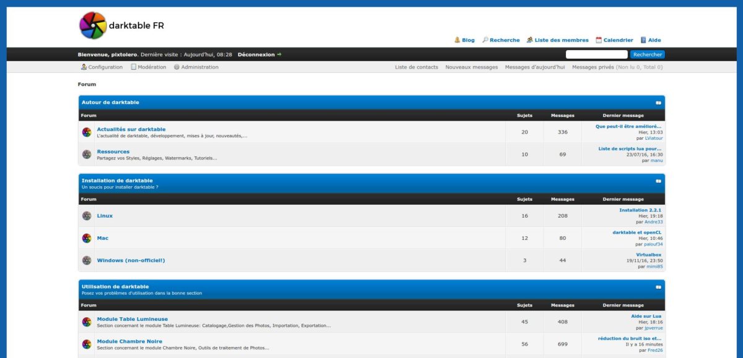Open Administration panel link
The image size is (743, 358).
click(200, 67)
